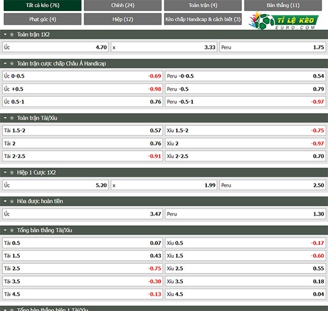Viewport: 328px width, 311px height.
Task: Star the 'Toàn trận cược chấp Châu Á Handicap' market
Action: [12, 64]
